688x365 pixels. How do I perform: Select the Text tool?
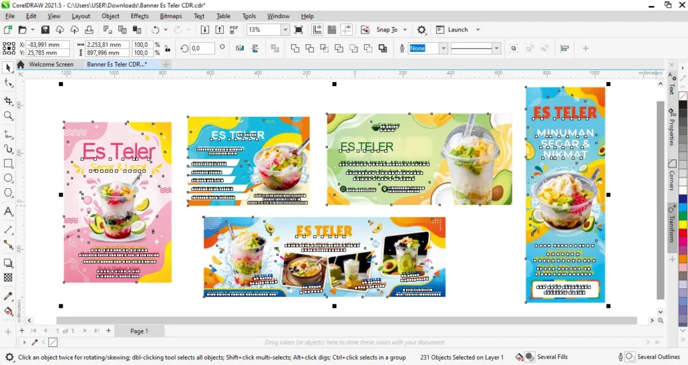(x=8, y=211)
